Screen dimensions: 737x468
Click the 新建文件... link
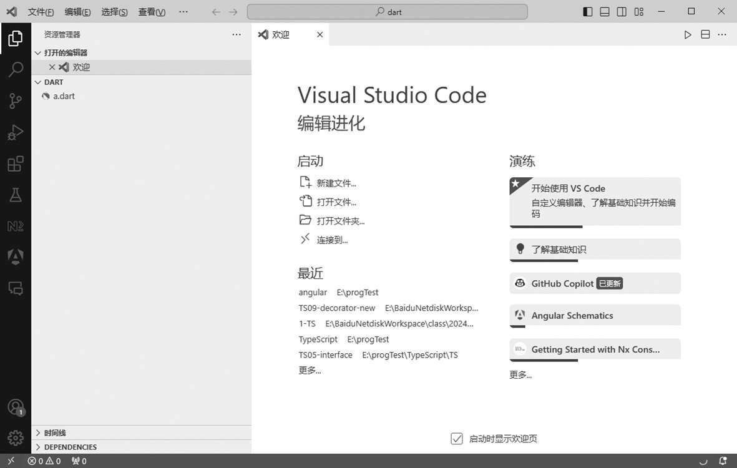coord(336,183)
